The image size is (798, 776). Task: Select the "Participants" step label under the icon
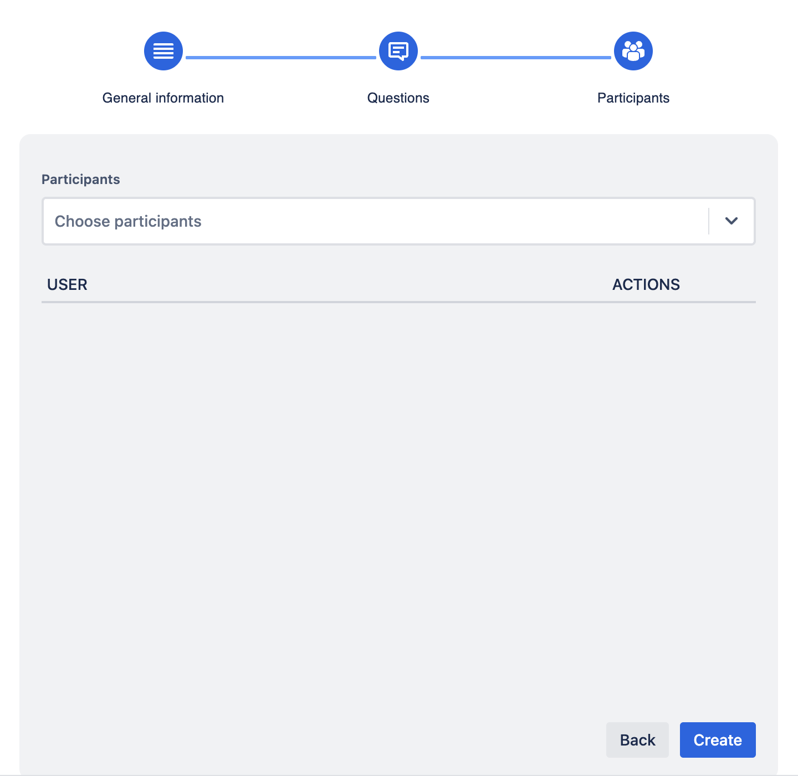[x=633, y=98]
